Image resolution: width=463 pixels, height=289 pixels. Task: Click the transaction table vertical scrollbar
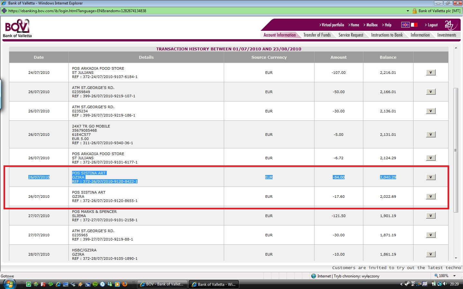coord(456,150)
